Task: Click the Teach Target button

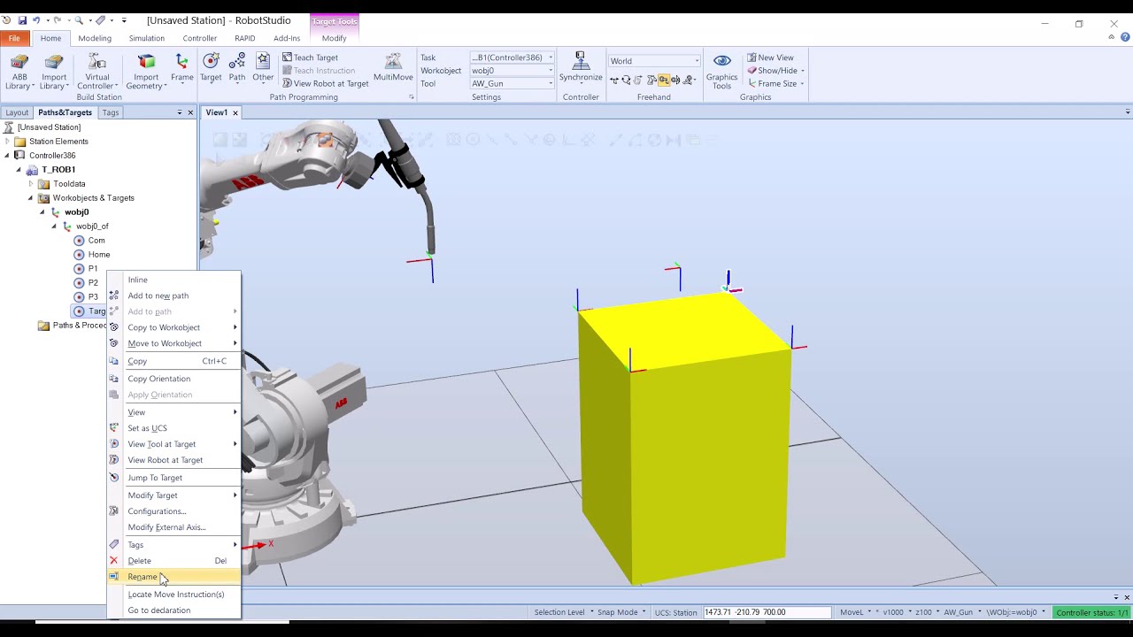Action: pos(310,58)
